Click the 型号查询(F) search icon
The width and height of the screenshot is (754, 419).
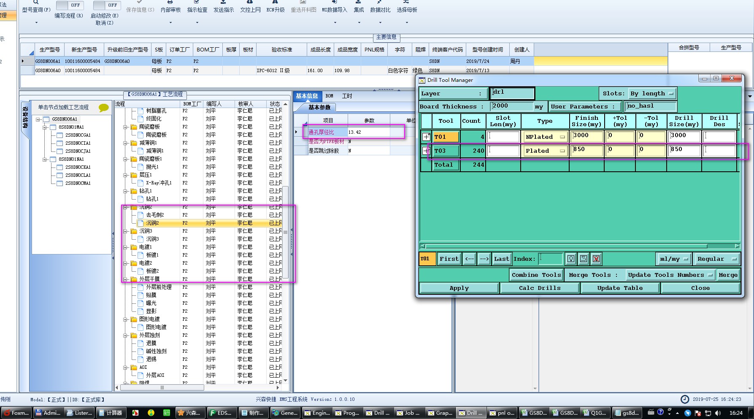point(36,2)
